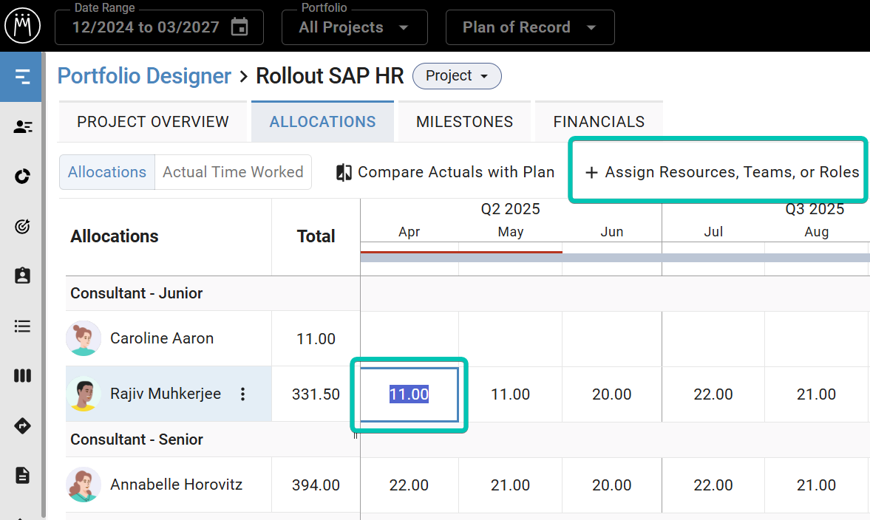Click the Jul month header
This screenshot has width=870, height=520.
point(713,232)
